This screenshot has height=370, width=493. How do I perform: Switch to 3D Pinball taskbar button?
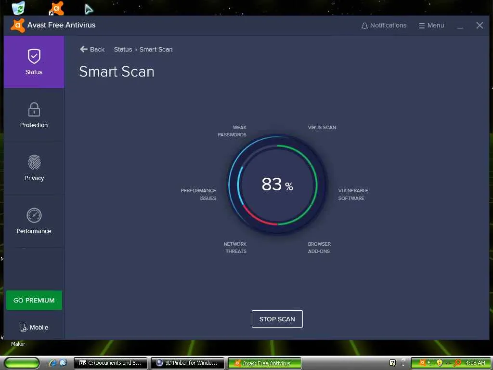tap(188, 363)
